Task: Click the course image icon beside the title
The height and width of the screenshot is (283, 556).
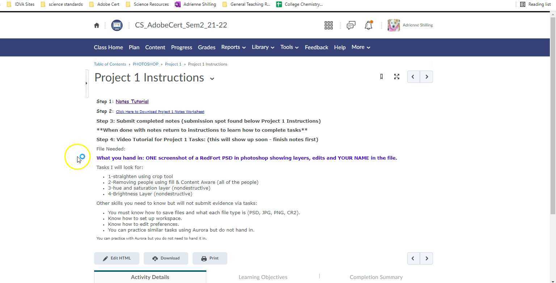Action: 117,25
